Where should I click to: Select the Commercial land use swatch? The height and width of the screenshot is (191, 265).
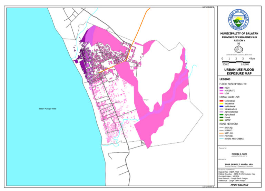pos(222,100)
